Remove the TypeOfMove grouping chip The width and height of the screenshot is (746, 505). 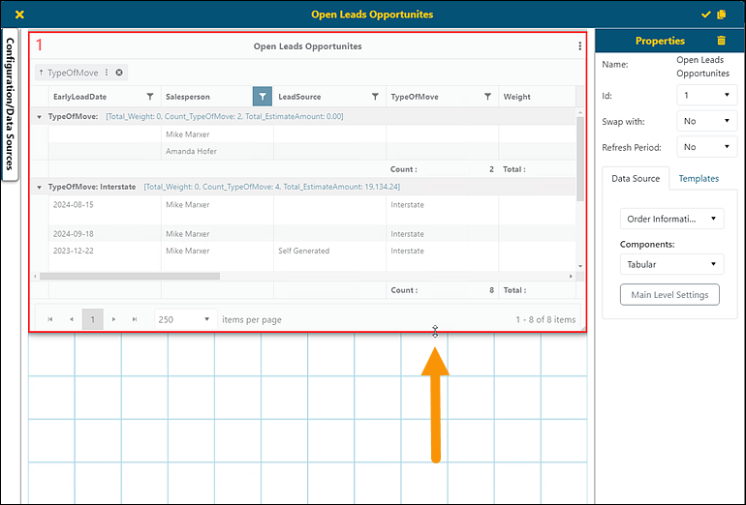[119, 73]
